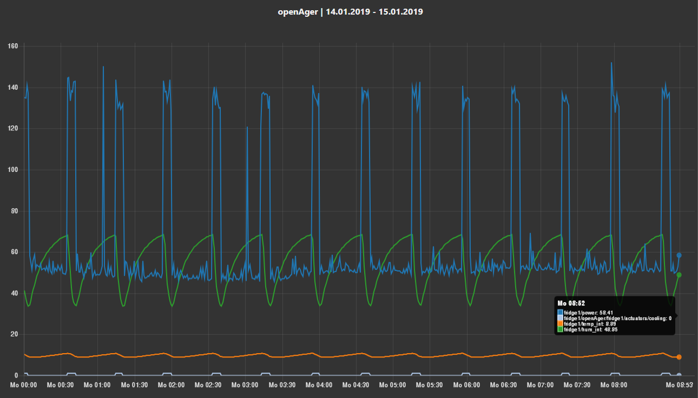Screen dimensions: 698x398
Task: Click x-axis label 'Mo 06:00'
Action: (x=466, y=385)
